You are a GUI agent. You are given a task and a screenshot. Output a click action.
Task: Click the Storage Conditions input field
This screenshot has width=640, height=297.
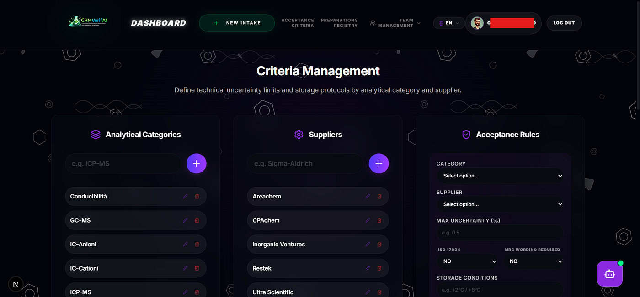point(500,289)
